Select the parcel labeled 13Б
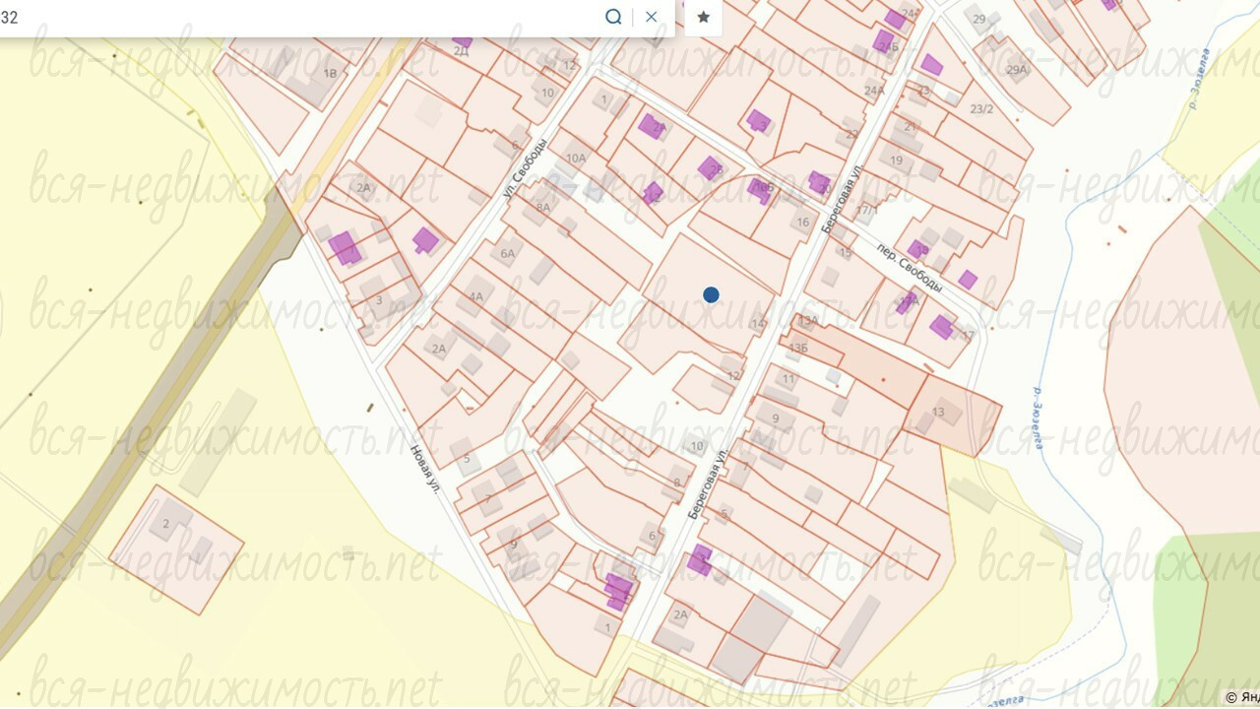 pyautogui.click(x=798, y=348)
